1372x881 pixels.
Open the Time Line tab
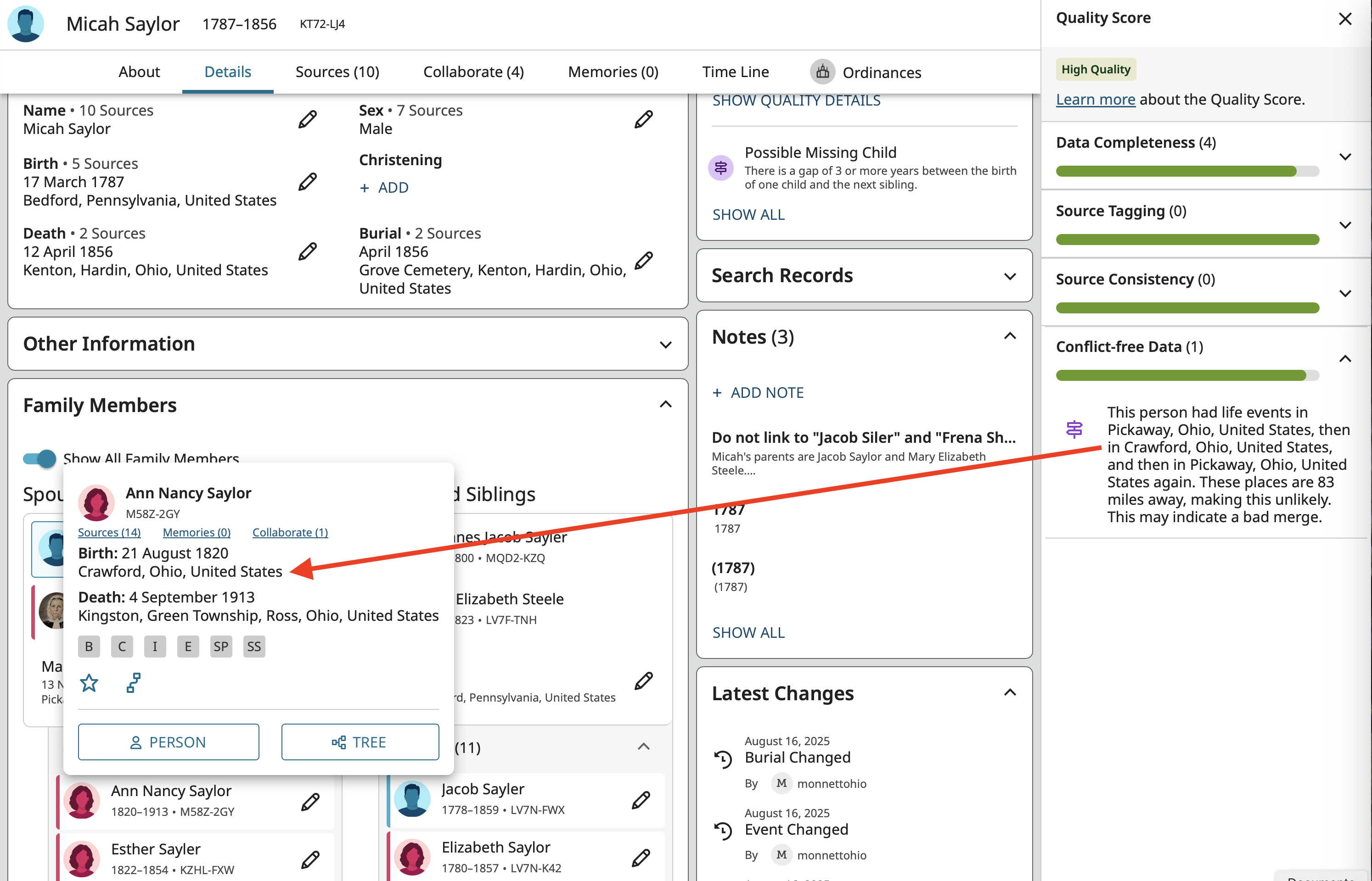coord(735,72)
